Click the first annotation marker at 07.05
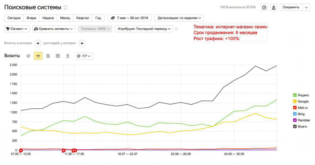Screen dimensions: 315x165 tap(21, 150)
